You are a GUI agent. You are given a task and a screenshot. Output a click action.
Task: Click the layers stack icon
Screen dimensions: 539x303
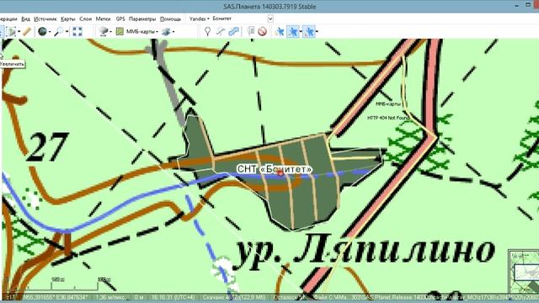[166, 32]
